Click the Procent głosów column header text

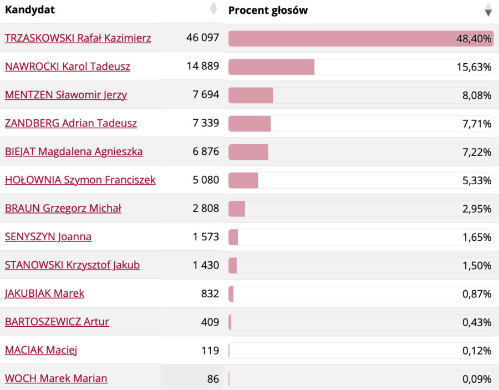(268, 10)
